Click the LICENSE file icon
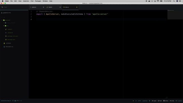This screenshot has height=103, width=183. (x=4, y=43)
